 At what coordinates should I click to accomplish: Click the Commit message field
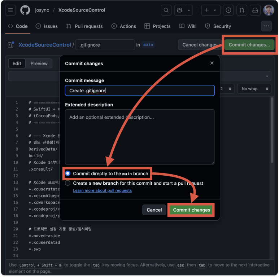click(140, 91)
